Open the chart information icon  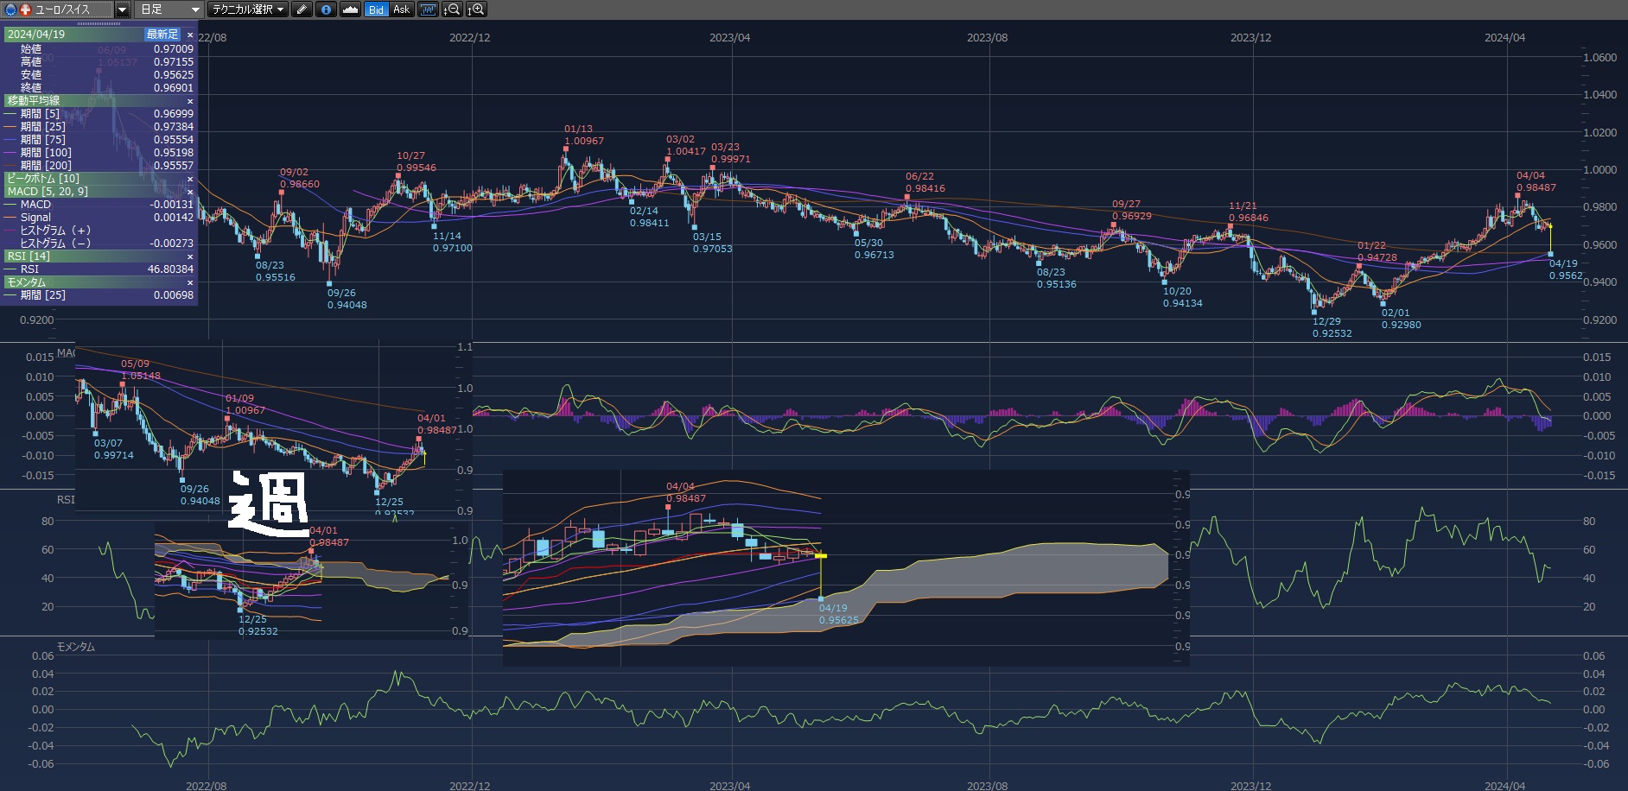pyautogui.click(x=326, y=9)
